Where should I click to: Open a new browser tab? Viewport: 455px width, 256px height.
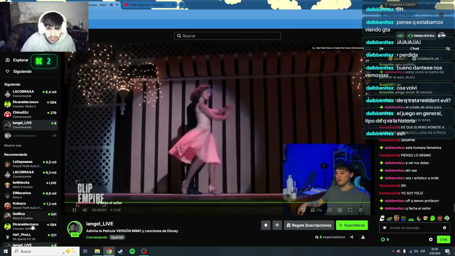pos(182,5)
